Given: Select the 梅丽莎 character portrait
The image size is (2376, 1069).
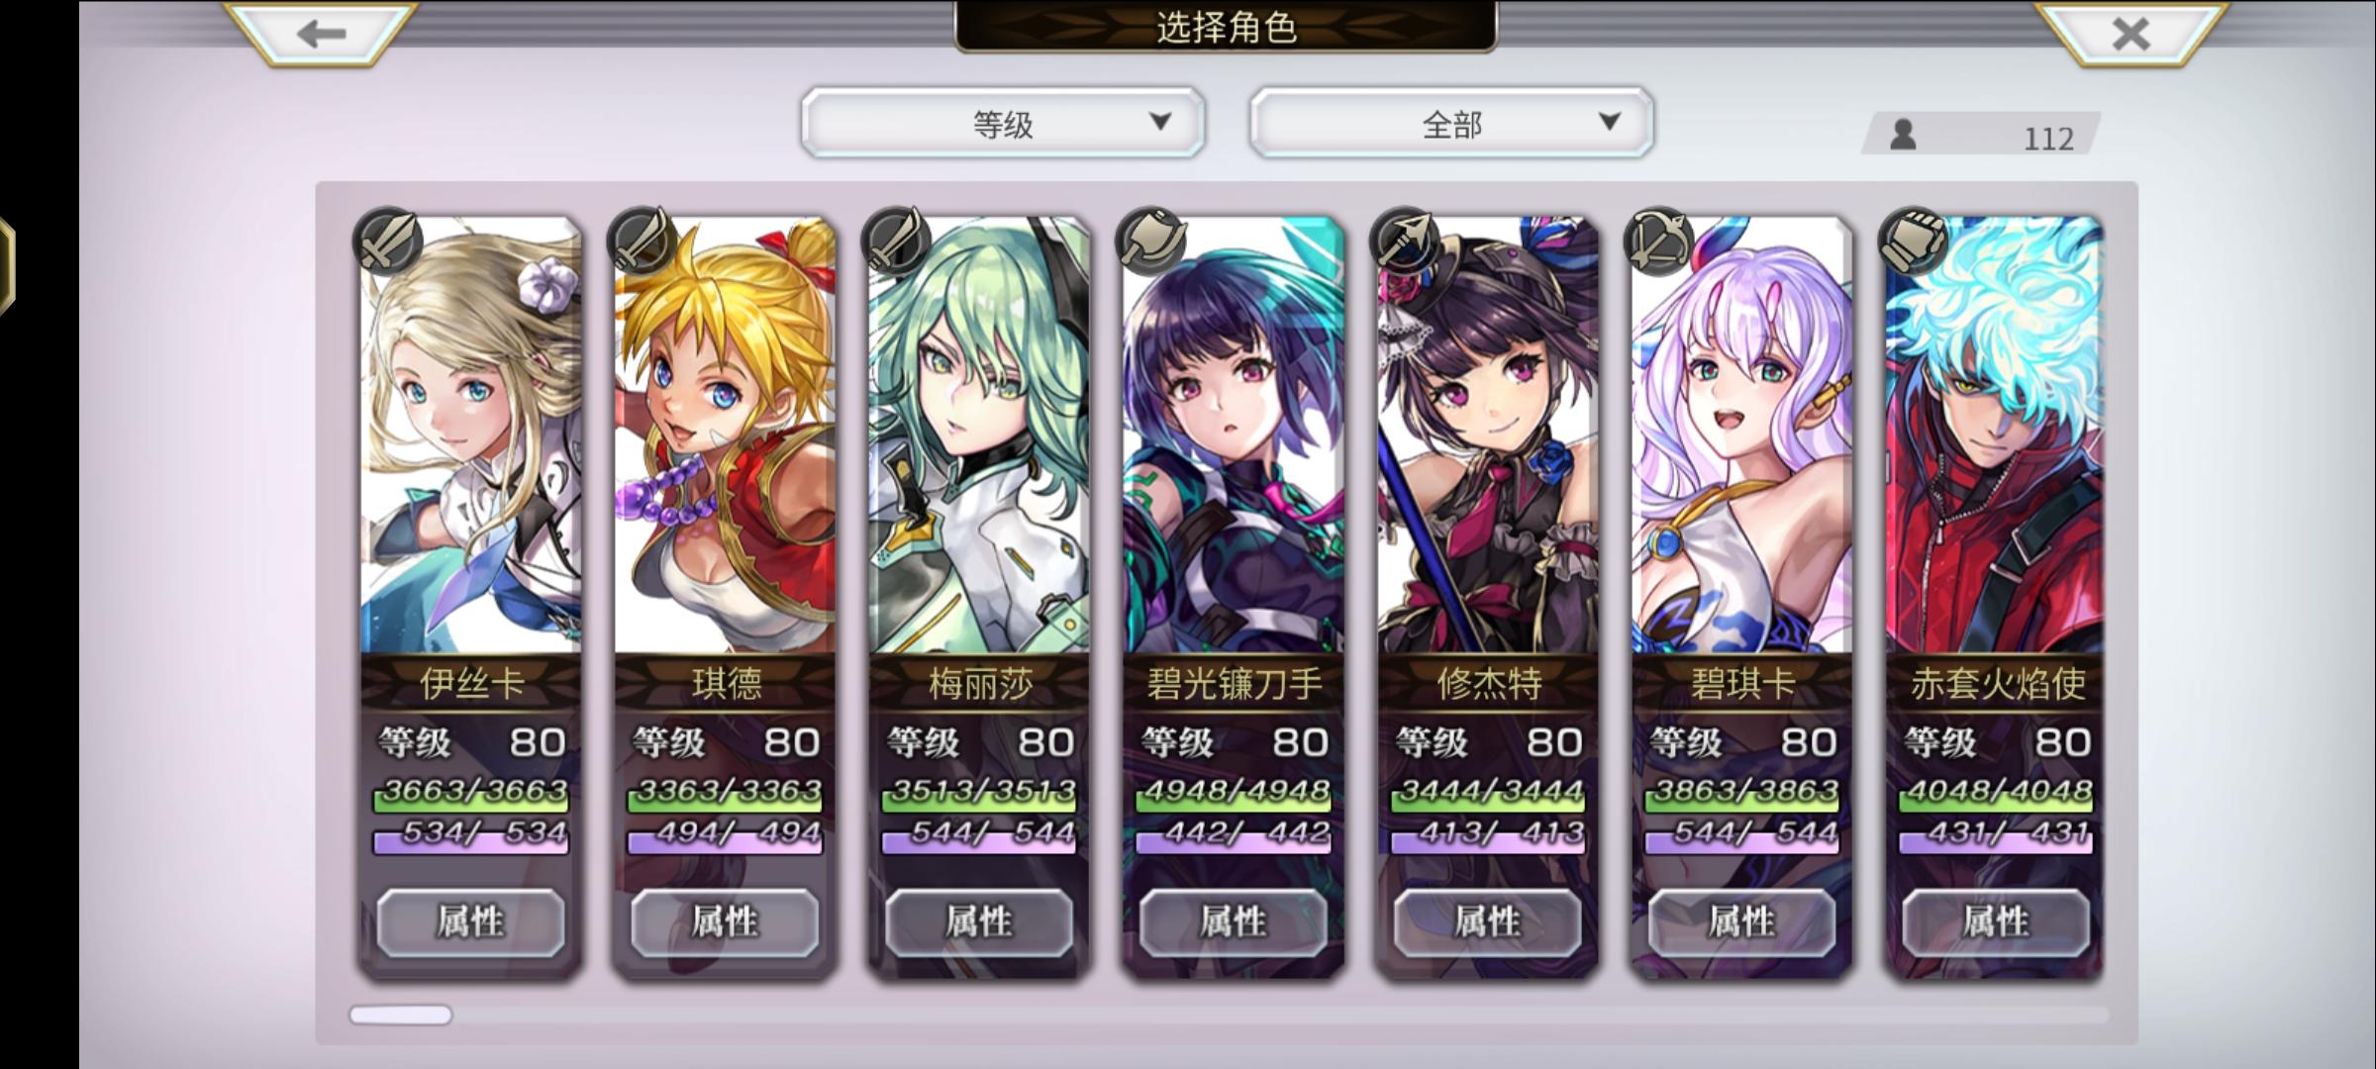Looking at the screenshot, I should click(979, 436).
